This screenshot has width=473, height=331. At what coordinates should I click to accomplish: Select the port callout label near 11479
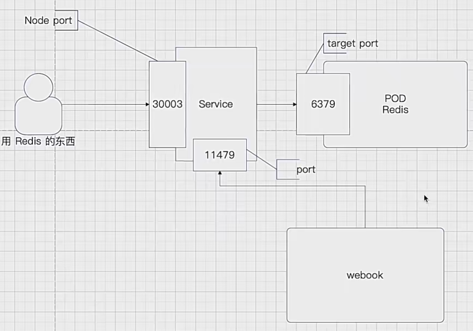click(x=306, y=170)
